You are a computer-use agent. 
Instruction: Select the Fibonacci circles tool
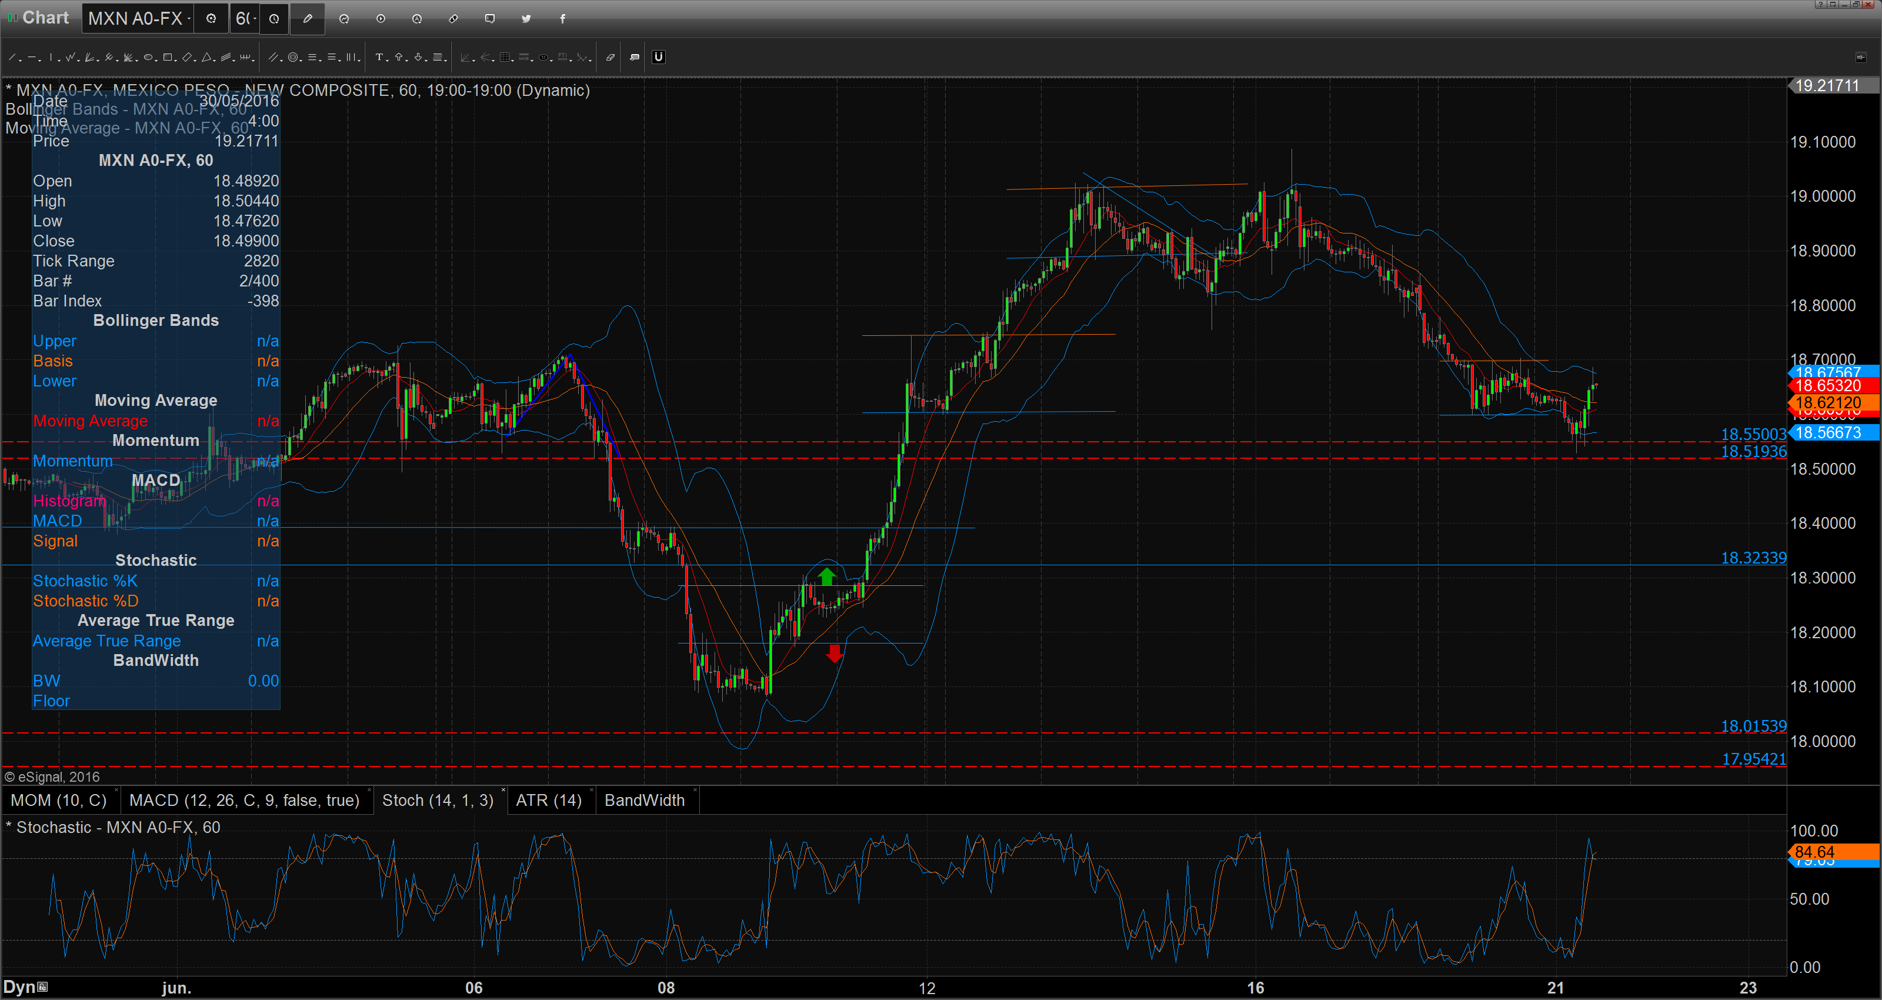[x=293, y=57]
